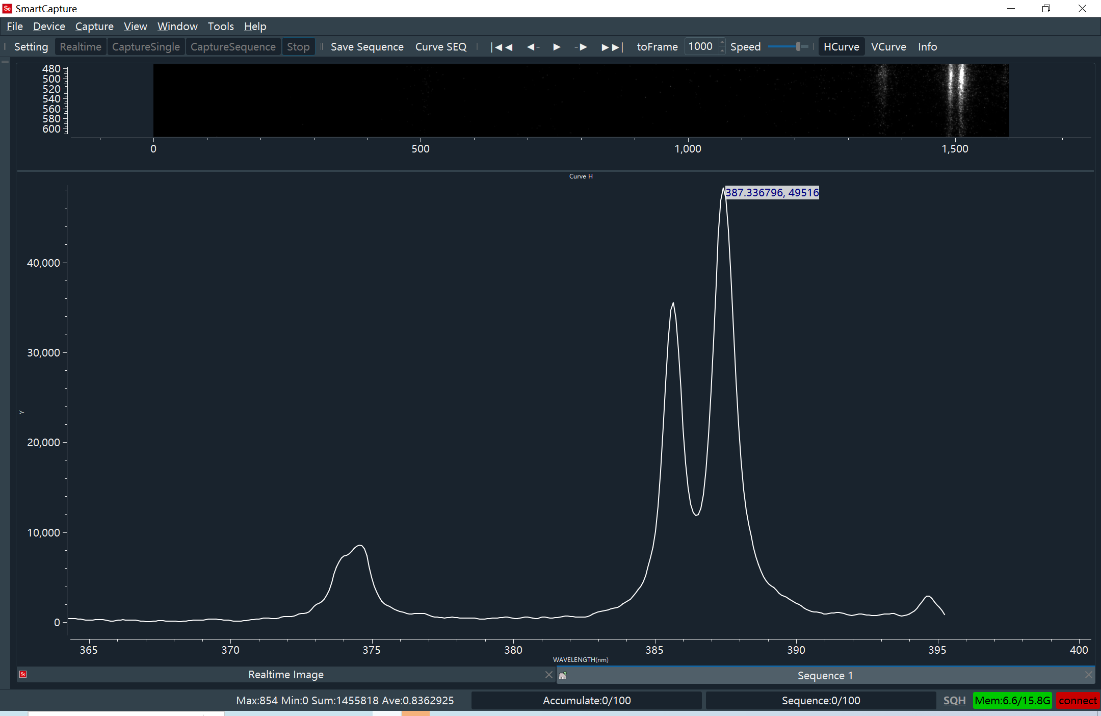This screenshot has height=716, width=1101.
Task: Close the Realtime Image tab
Action: [x=548, y=675]
